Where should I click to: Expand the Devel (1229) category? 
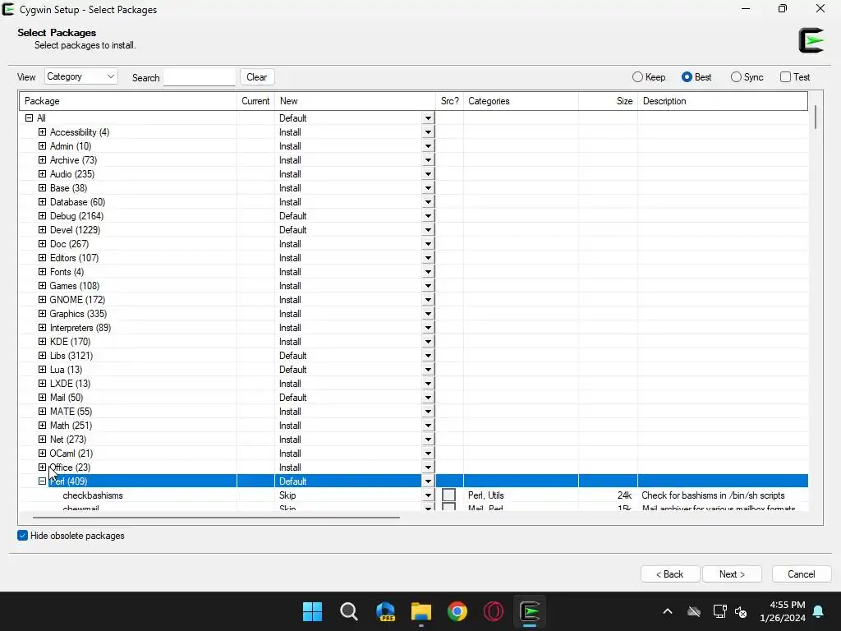[42, 230]
